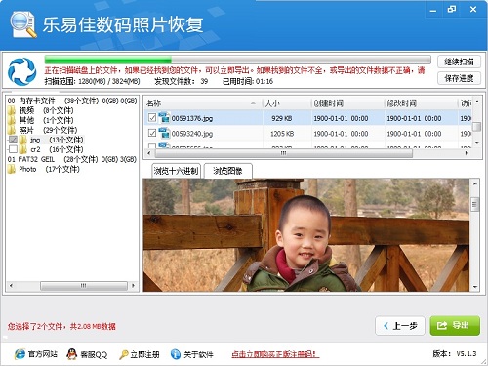
Task: Click the 00591376.jpg file type icon
Action: click(164, 118)
